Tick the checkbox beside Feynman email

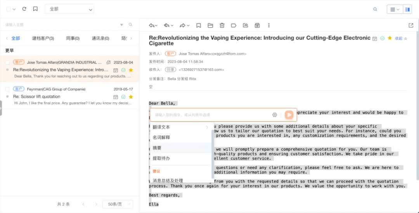click(7, 89)
